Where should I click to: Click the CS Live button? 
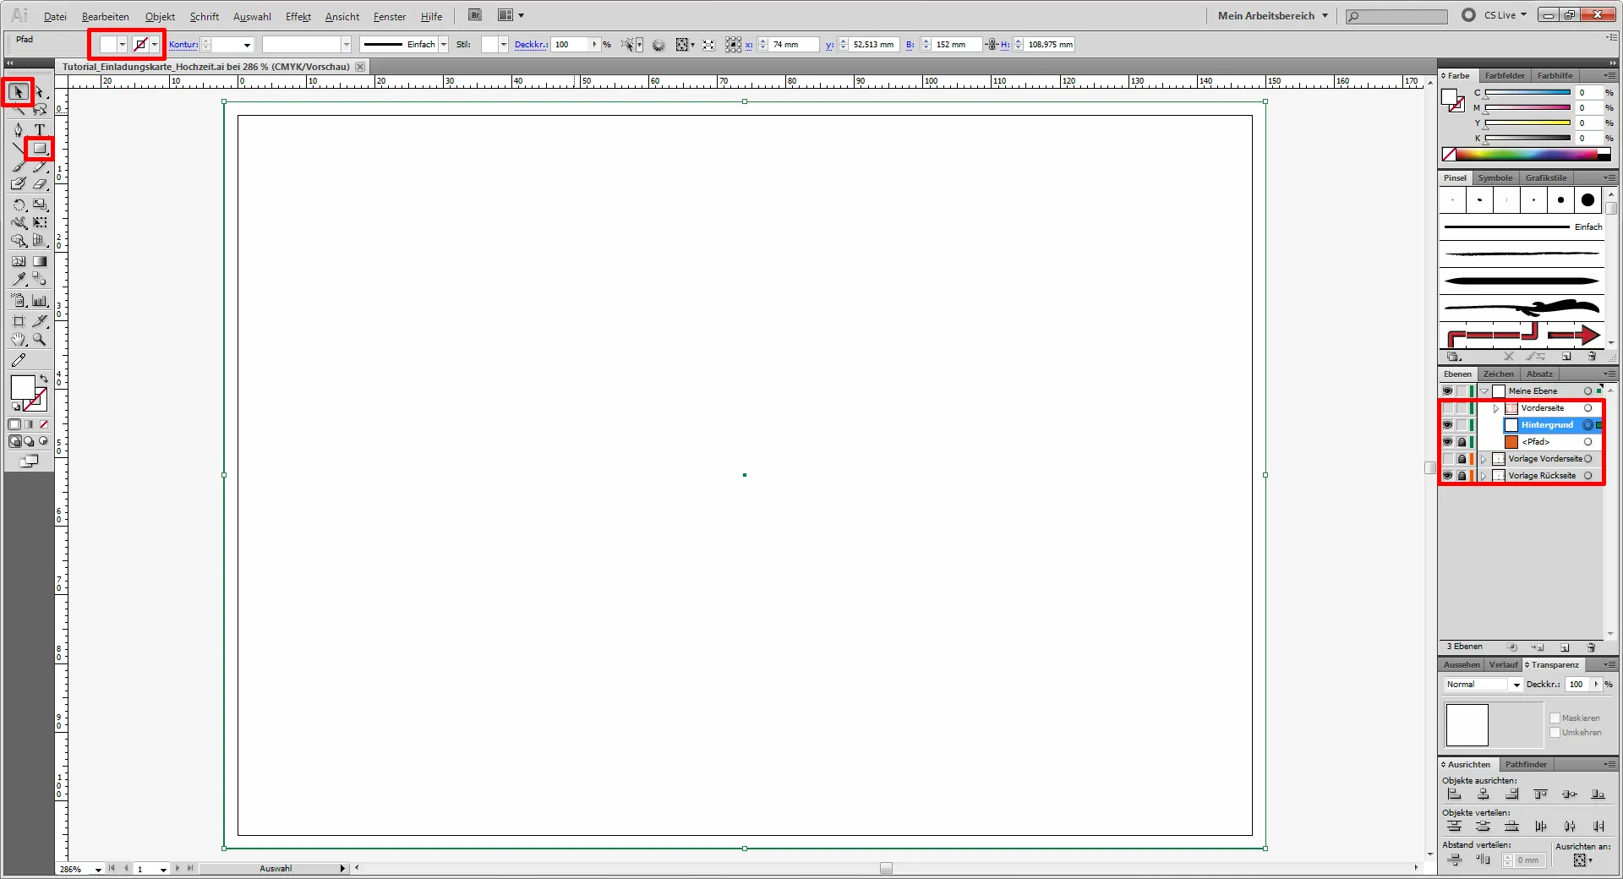tap(1498, 14)
